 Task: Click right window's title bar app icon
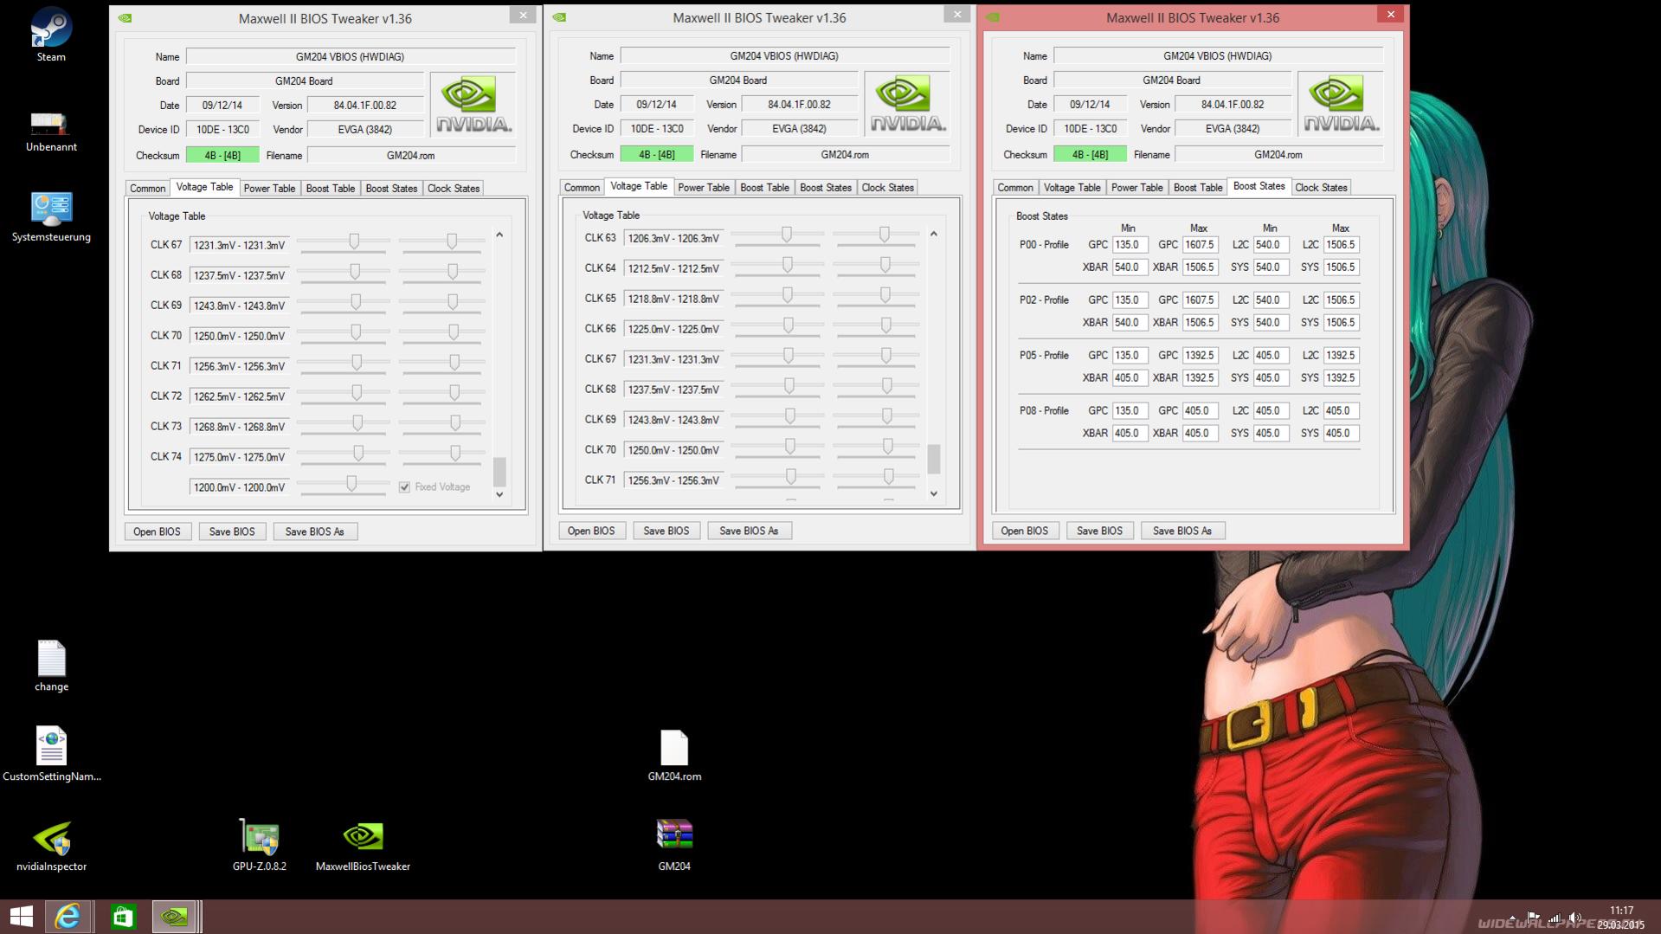coord(993,16)
